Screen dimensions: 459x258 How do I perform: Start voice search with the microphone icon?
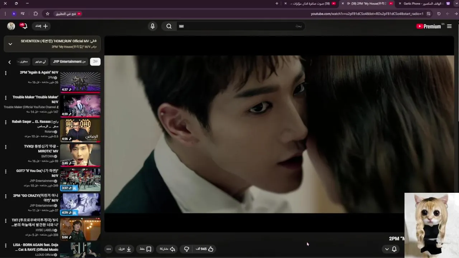point(152,26)
